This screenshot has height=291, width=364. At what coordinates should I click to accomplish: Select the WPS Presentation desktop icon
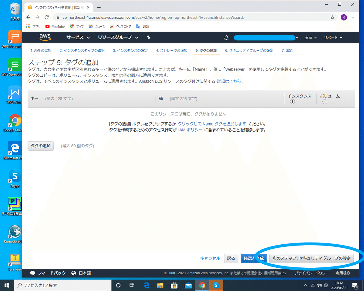pyautogui.click(x=15, y=39)
